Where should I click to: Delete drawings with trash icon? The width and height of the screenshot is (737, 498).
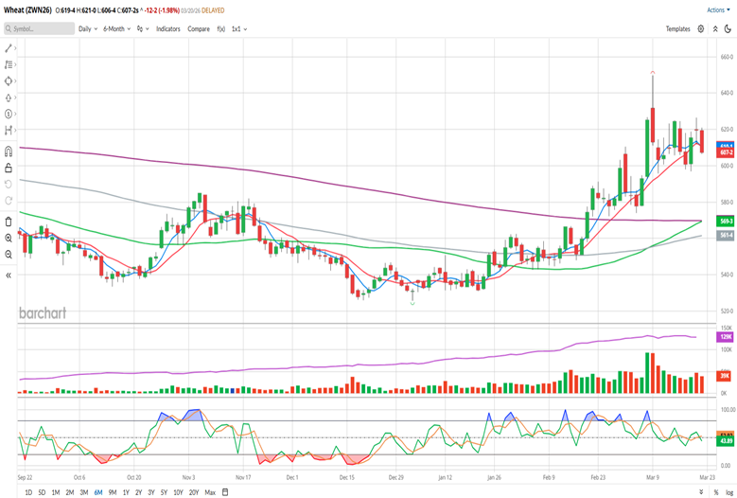click(x=9, y=222)
